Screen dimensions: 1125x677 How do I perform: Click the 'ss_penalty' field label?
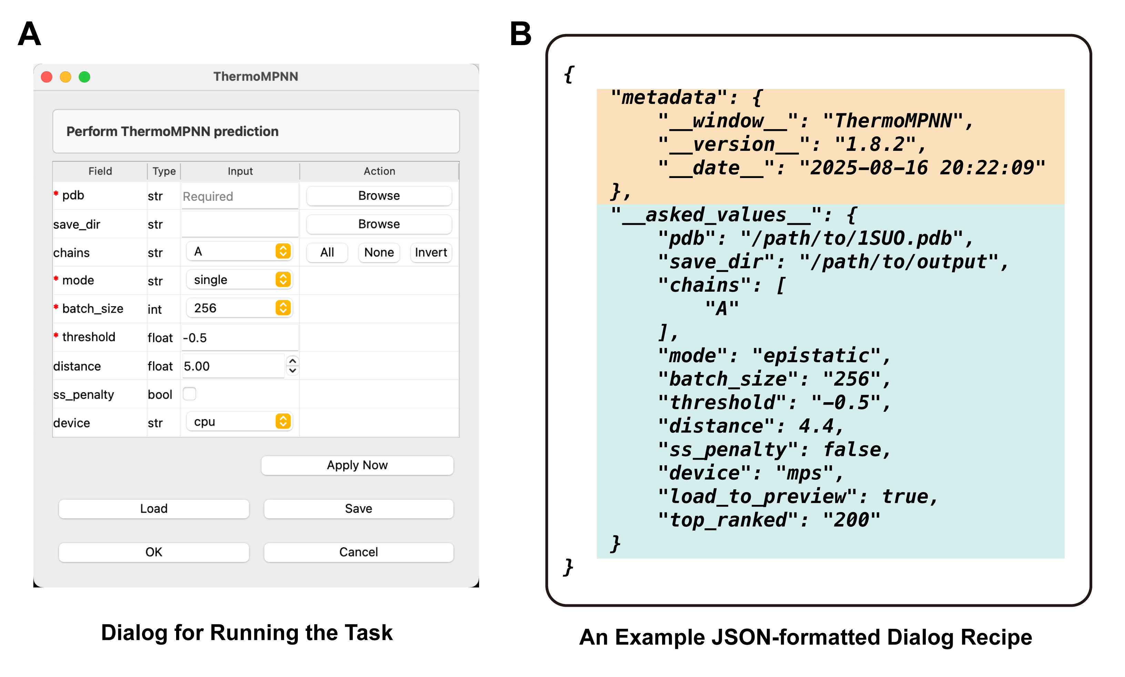tap(83, 395)
